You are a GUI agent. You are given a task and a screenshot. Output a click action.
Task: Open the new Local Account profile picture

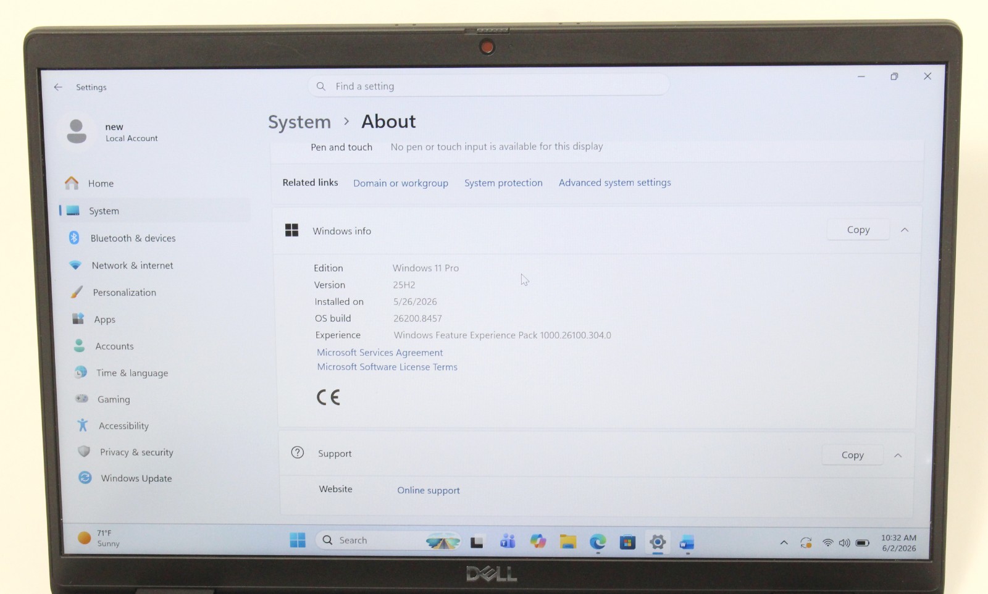pyautogui.click(x=77, y=132)
